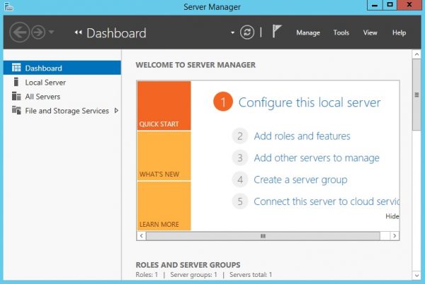This screenshot has height=284, width=425.
Task: Hide the welcome tile
Action: click(392, 216)
